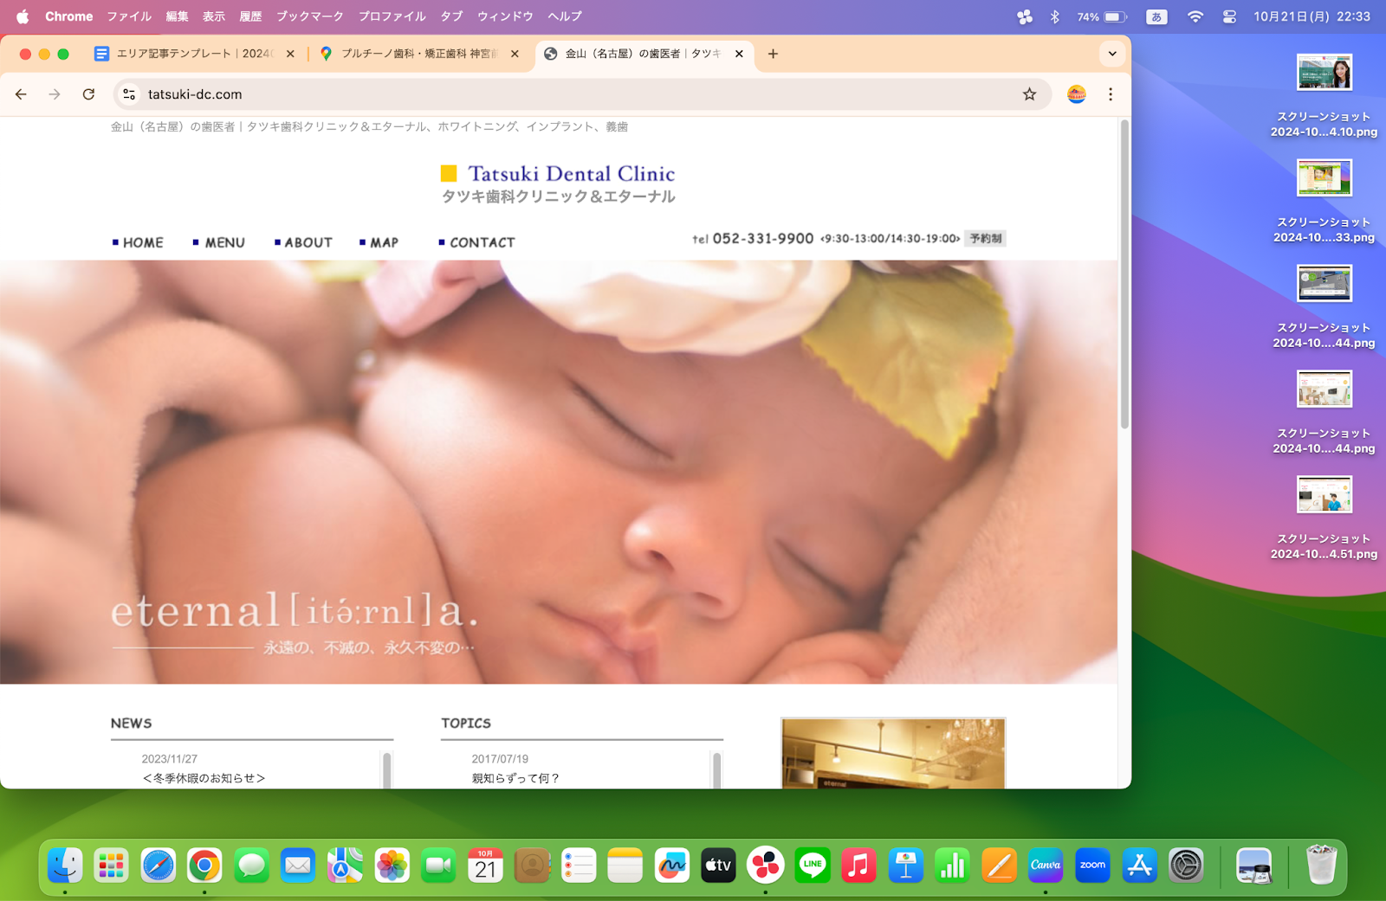This screenshot has height=901, width=1386.
Task: Open Control Center from menu bar
Action: click(x=1229, y=16)
